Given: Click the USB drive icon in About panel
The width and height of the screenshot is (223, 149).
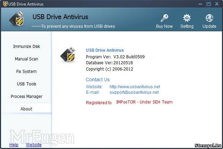Looking at the screenshot, I should tap(68, 54).
